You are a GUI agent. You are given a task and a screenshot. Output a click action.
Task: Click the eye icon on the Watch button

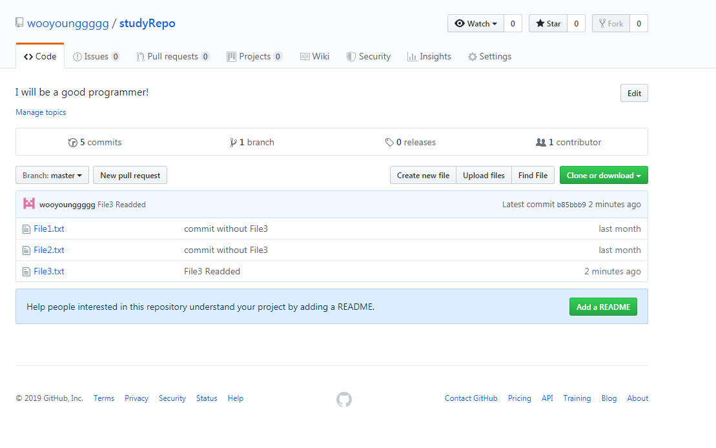pos(460,23)
